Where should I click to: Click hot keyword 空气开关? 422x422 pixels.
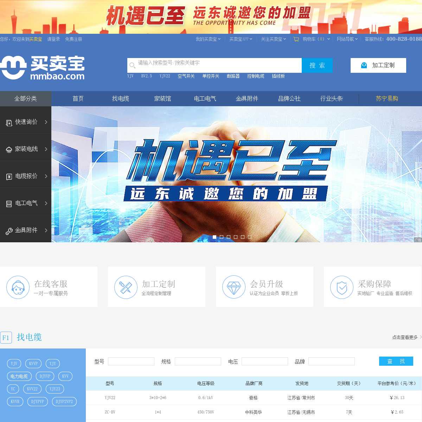[x=186, y=76]
